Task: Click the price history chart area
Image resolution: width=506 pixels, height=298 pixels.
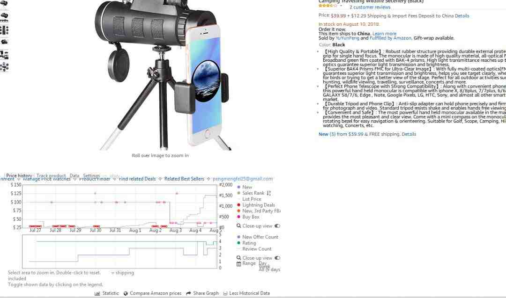Action: click(x=119, y=206)
